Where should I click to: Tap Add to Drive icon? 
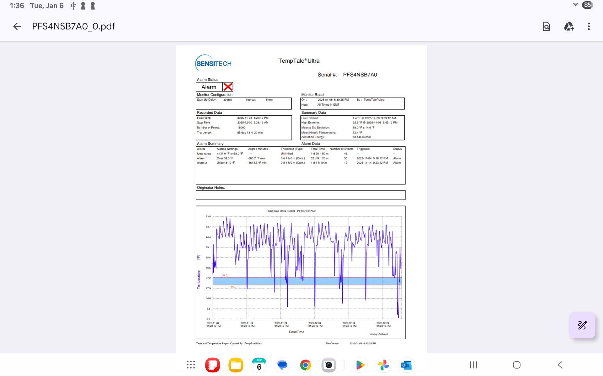point(569,26)
